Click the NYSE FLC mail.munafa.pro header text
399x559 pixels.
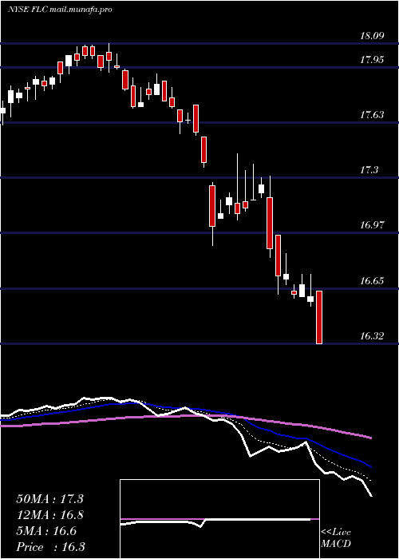60,10
